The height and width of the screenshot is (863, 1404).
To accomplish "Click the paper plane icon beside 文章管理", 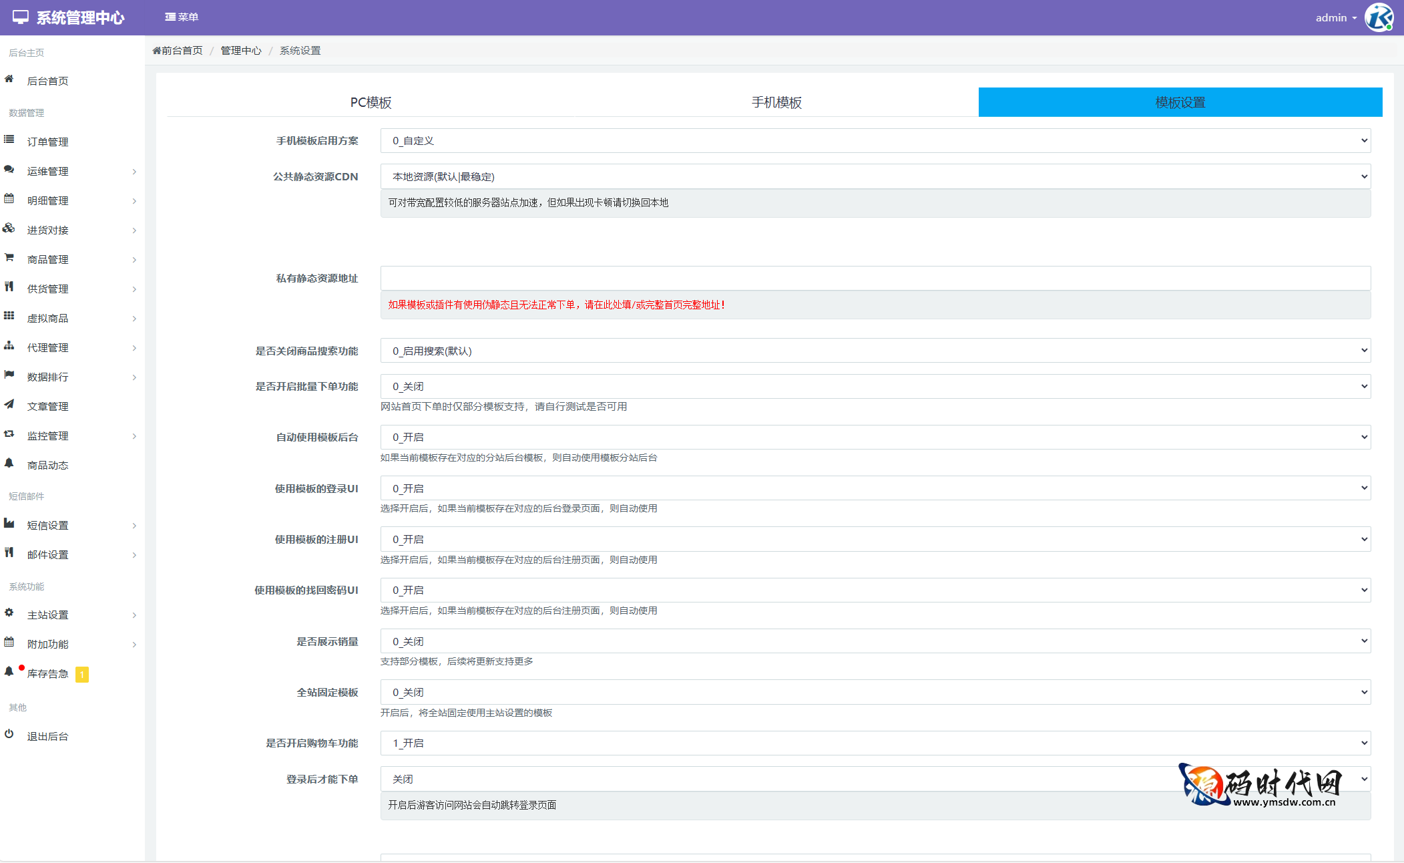I will click(9, 405).
